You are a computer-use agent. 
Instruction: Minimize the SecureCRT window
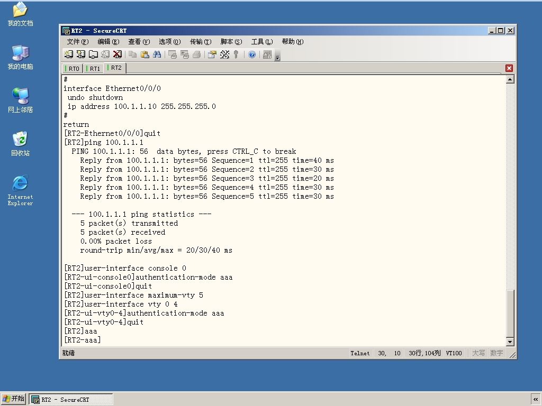click(x=492, y=31)
